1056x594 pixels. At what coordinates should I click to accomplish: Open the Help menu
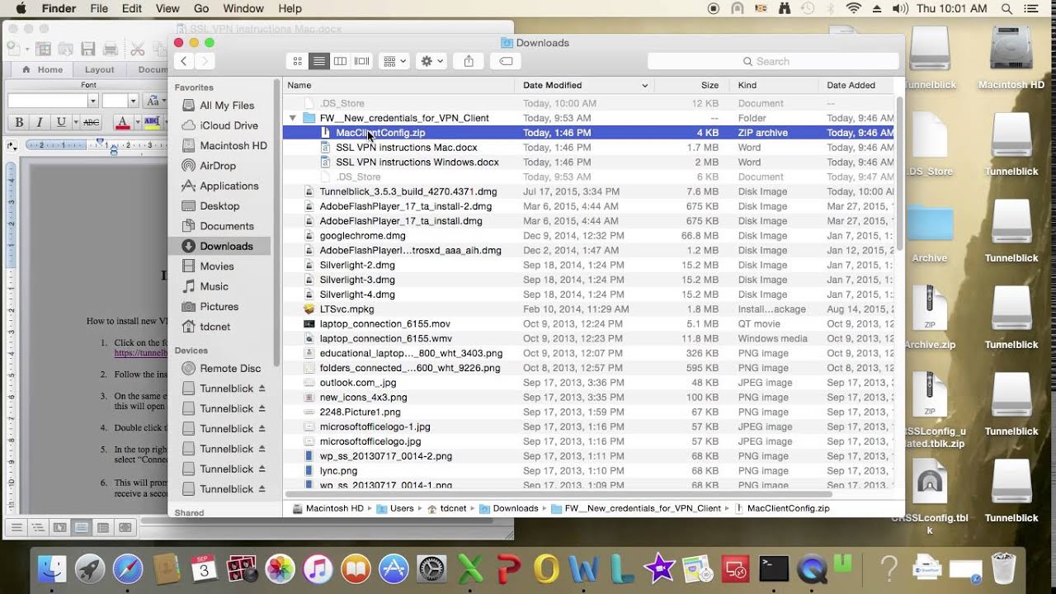(x=290, y=8)
